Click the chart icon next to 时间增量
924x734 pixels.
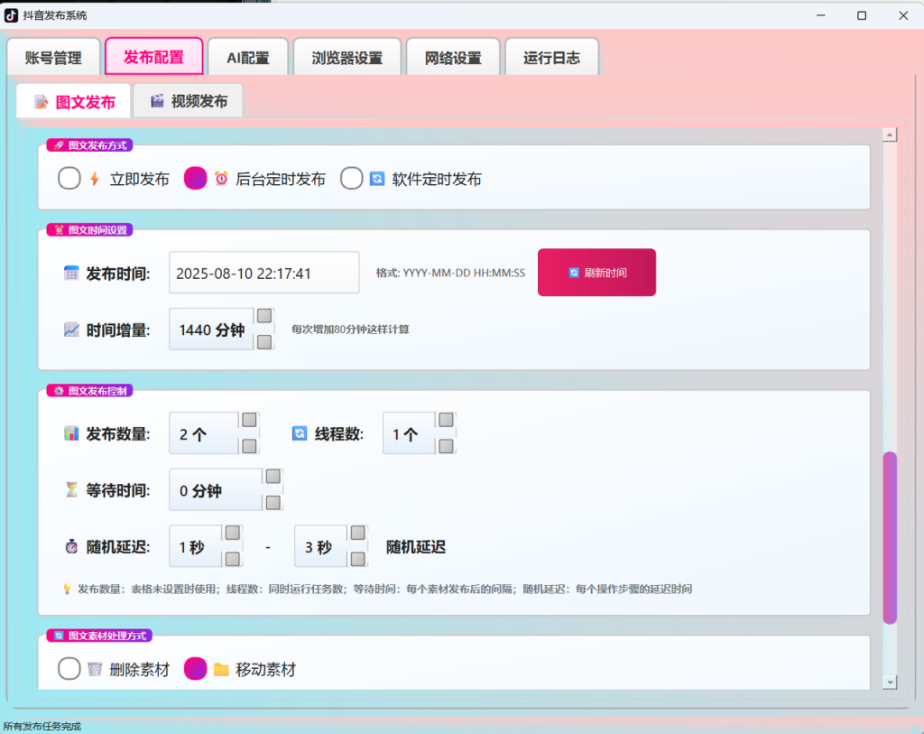tap(71, 330)
